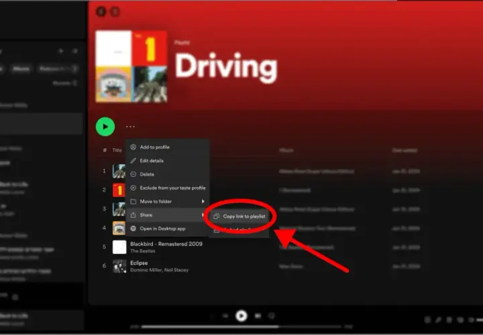Open the Driving playlist cover art
The height and width of the screenshot is (335, 483).
(x=131, y=66)
